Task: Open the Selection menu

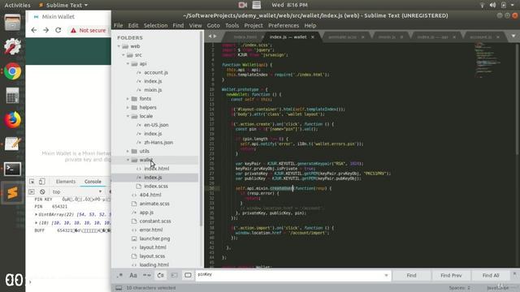Action: (x=155, y=25)
